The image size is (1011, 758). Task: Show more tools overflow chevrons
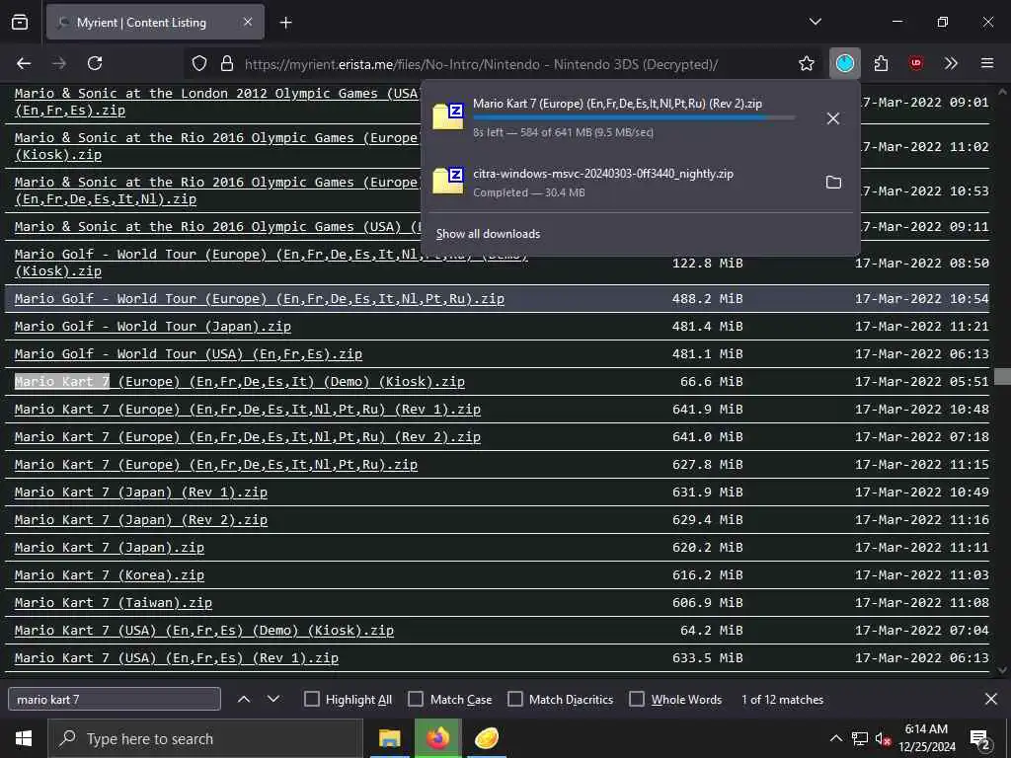coord(951,63)
